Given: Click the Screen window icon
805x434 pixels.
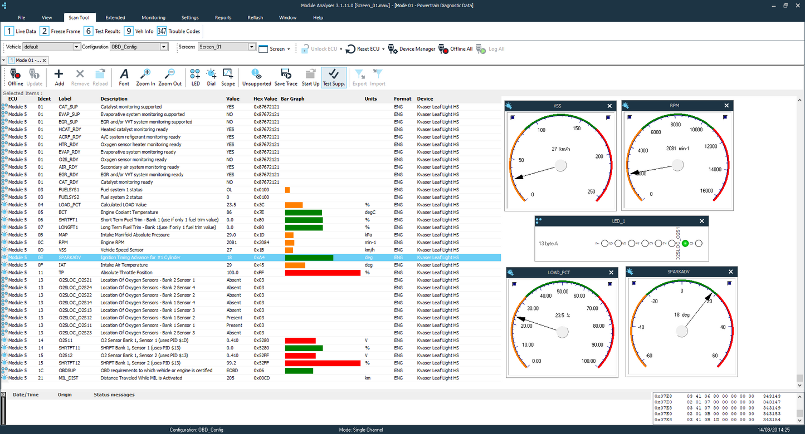Looking at the screenshot, I should [x=264, y=49].
